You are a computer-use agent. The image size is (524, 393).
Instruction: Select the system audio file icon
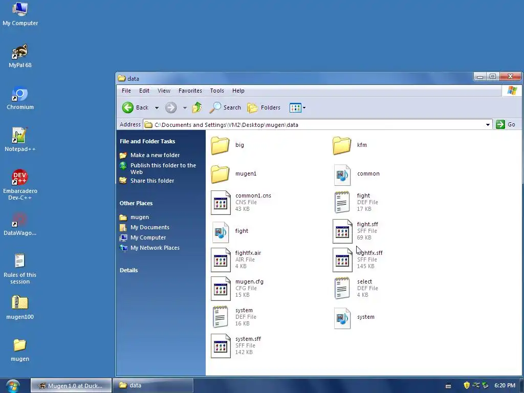342,318
